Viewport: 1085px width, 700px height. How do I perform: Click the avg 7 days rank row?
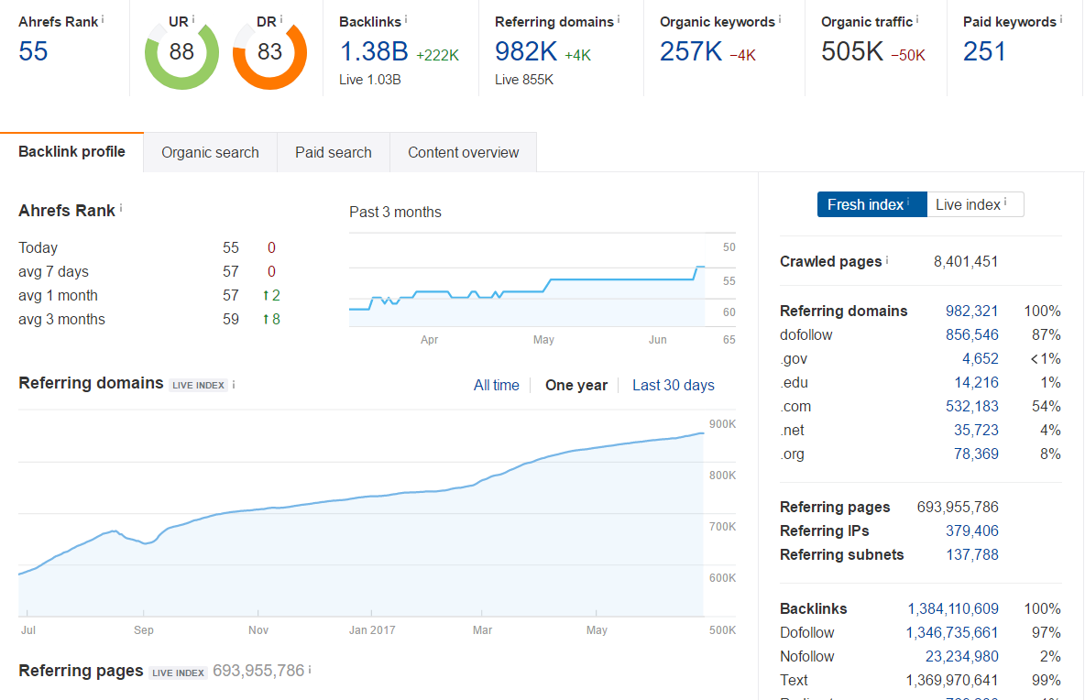coord(149,272)
